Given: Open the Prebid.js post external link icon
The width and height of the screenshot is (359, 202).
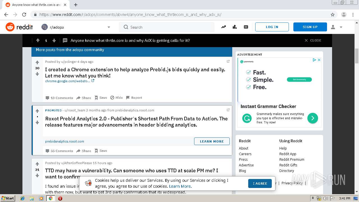Looking at the screenshot, I should point(228,61).
